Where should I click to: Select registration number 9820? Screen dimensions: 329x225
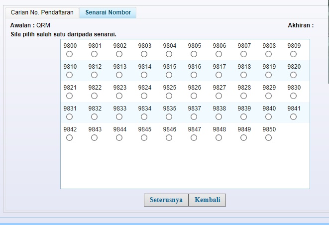coord(293,75)
